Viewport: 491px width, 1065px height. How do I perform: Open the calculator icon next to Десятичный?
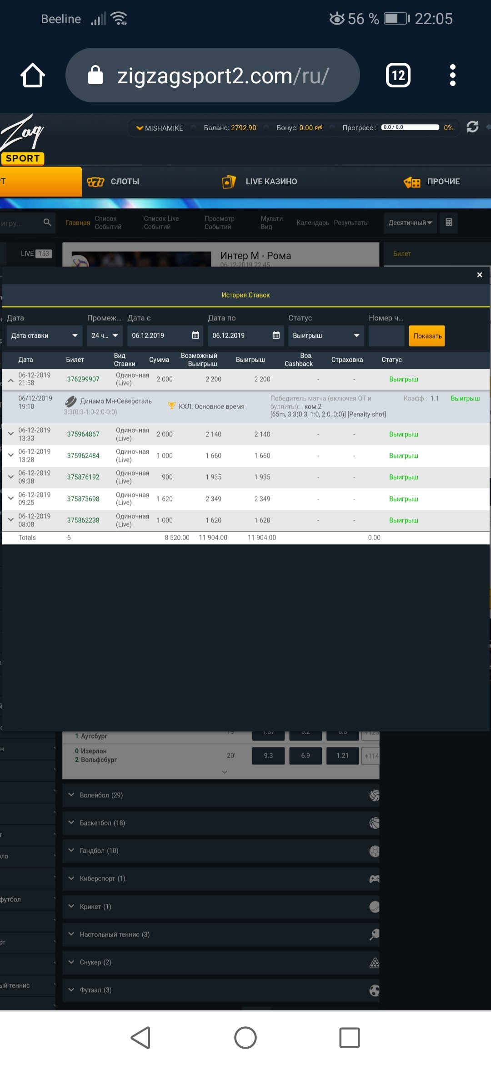click(x=448, y=223)
